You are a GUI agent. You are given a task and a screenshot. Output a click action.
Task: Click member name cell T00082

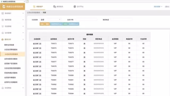click(x=54, y=84)
